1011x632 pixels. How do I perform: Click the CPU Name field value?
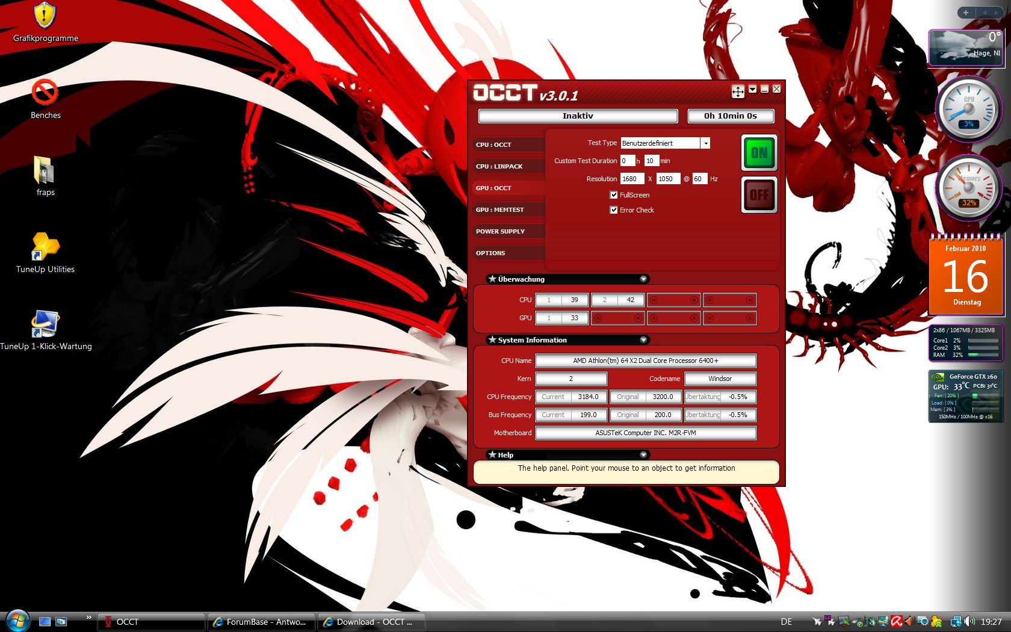pyautogui.click(x=646, y=361)
